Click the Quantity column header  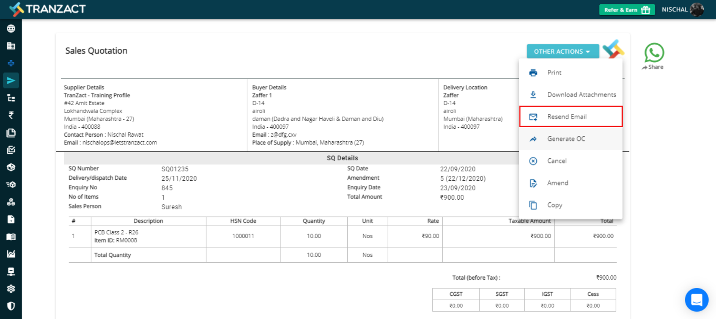314,221
